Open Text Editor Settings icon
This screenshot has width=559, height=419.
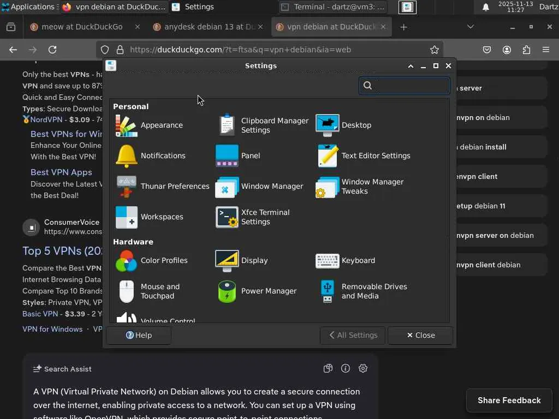click(x=328, y=156)
